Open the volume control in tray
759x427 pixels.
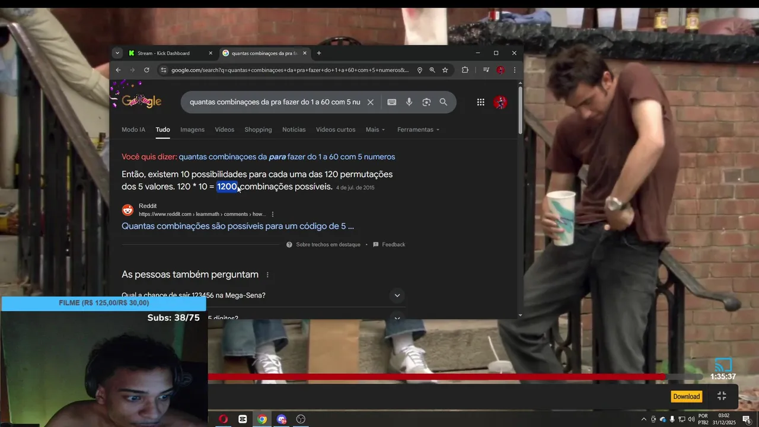pos(691,419)
